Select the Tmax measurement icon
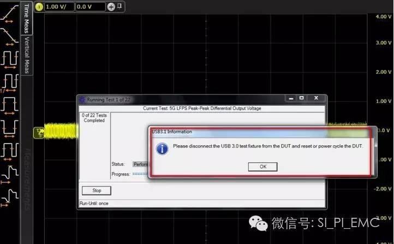 pyautogui.click(x=9, y=198)
